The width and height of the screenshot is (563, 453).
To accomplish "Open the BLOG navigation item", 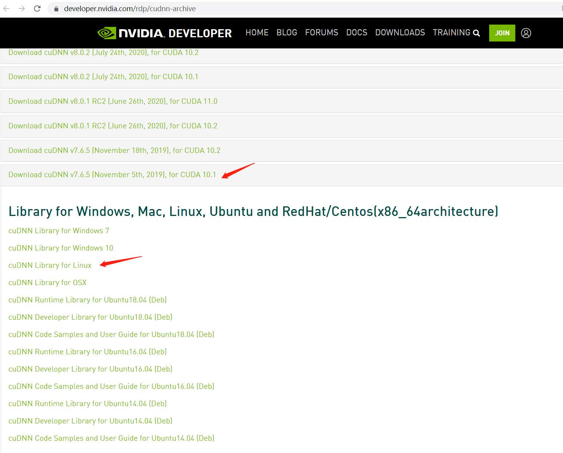I will click(x=287, y=33).
